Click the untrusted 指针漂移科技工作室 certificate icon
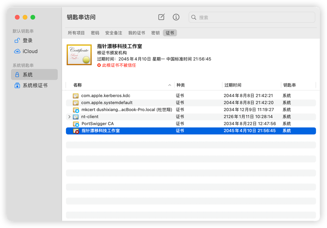 (76, 131)
